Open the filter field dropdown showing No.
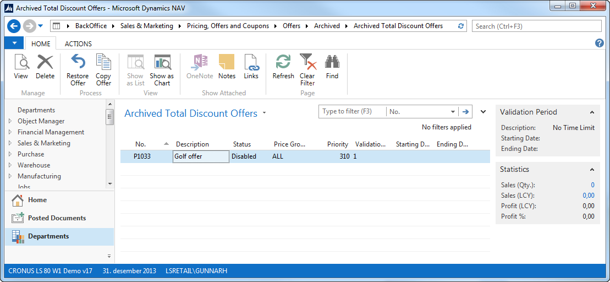The width and height of the screenshot is (610, 282). (x=453, y=112)
